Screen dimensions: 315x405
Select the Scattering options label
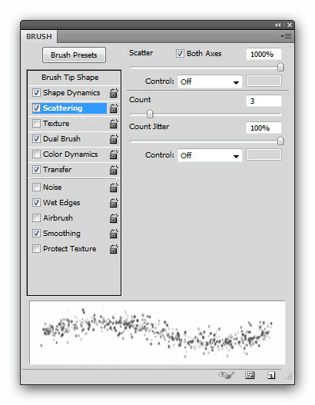pos(62,108)
